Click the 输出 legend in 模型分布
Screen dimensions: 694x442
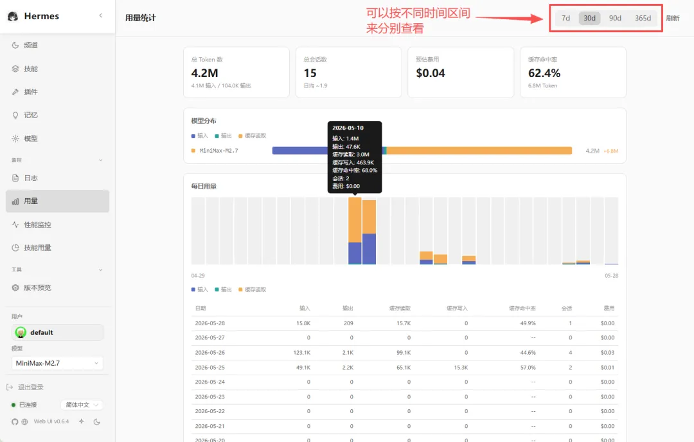click(224, 136)
